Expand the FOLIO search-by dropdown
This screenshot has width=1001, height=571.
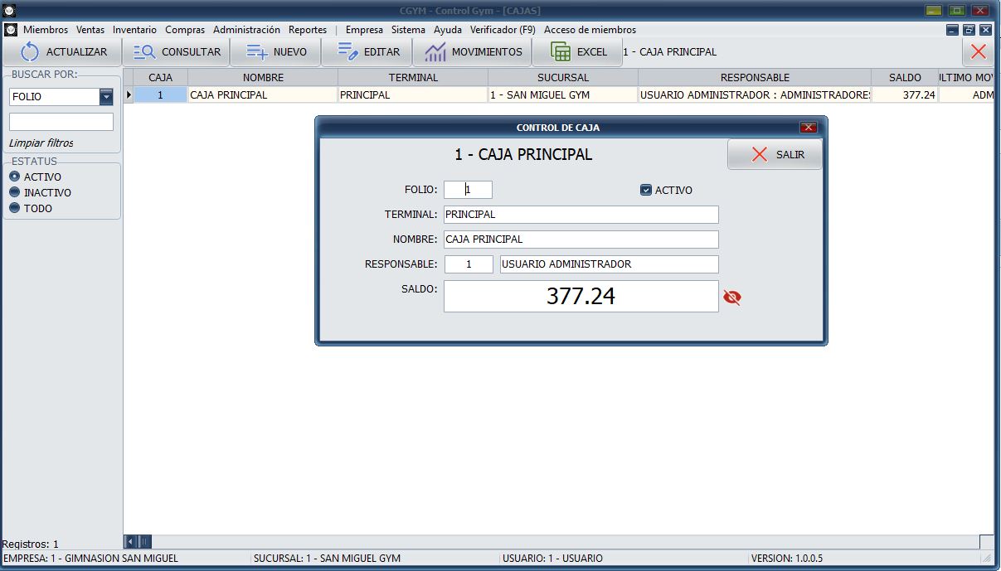[x=106, y=97]
